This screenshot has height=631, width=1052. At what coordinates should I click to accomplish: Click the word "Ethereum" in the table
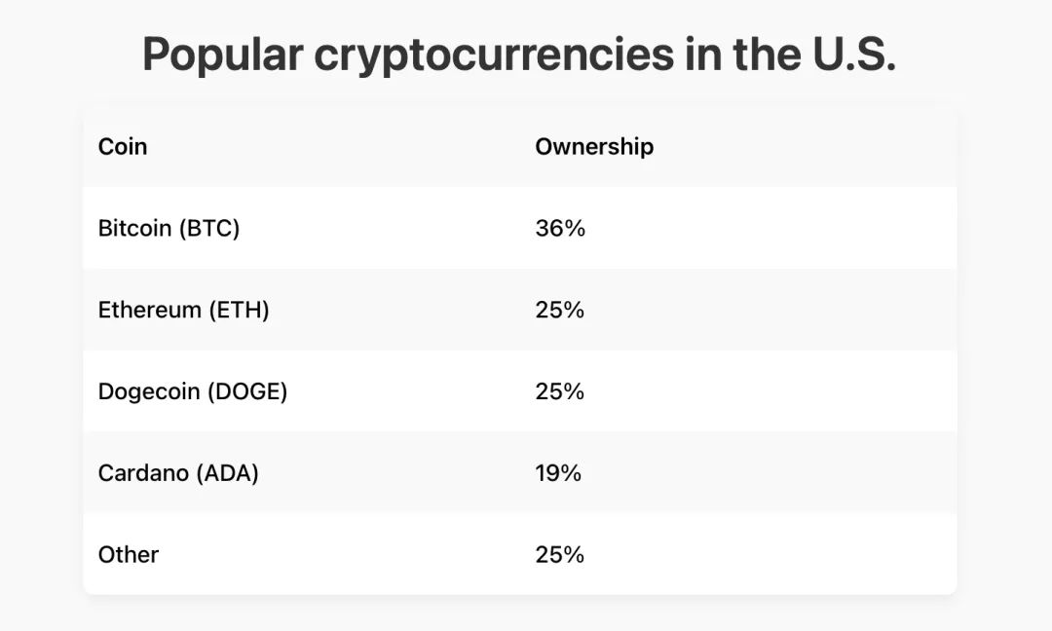[147, 311]
